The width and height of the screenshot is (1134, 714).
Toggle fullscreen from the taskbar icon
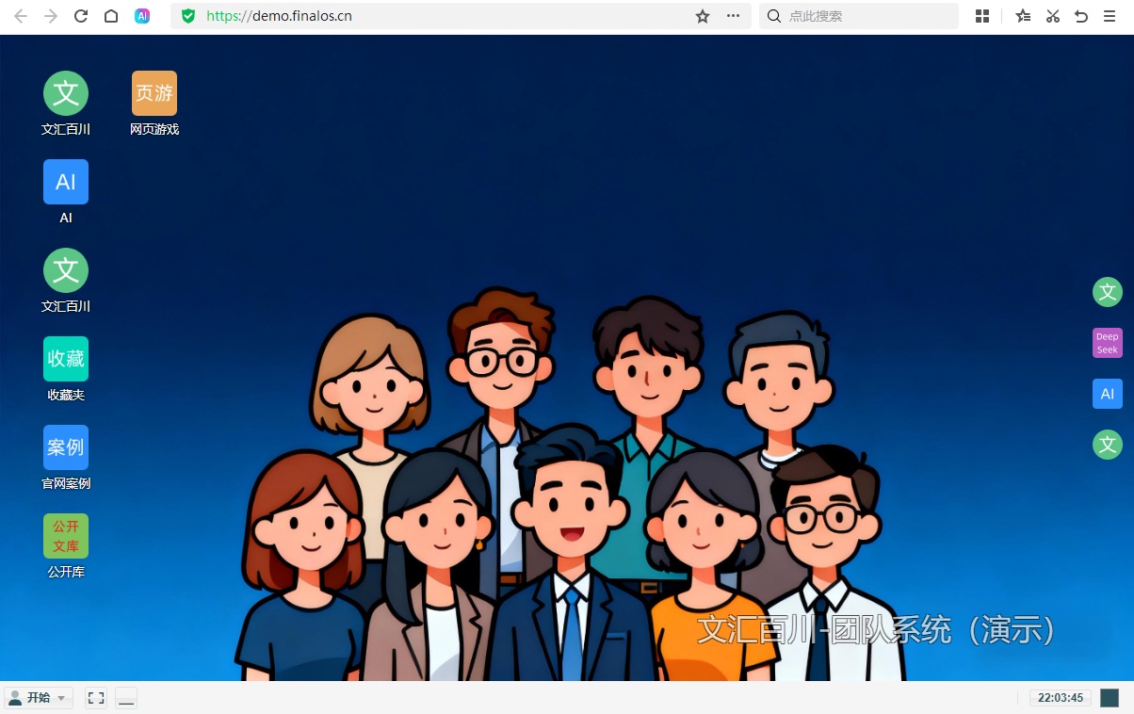pyautogui.click(x=95, y=698)
